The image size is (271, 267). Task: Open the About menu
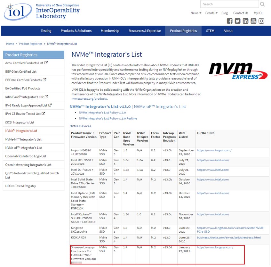[228, 31]
